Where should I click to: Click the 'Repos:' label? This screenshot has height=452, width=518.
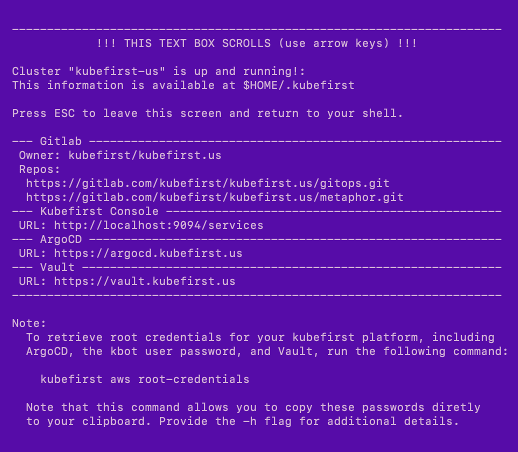click(x=39, y=169)
